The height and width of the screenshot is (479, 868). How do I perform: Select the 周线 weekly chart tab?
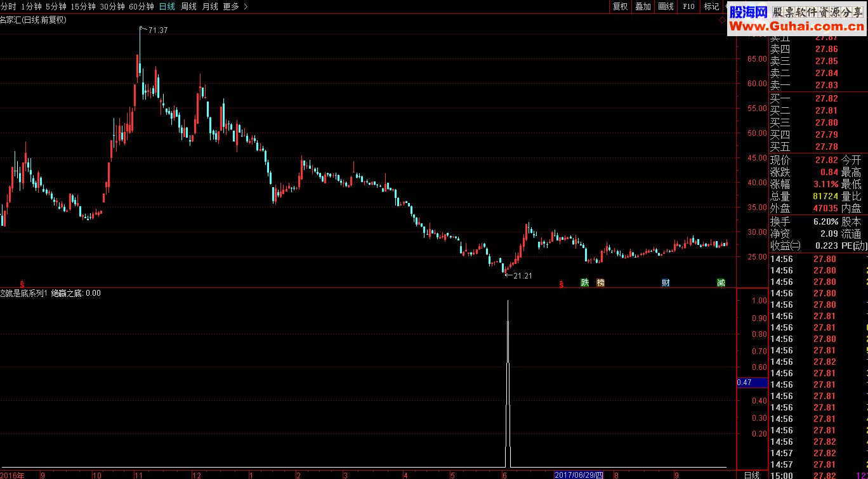(x=188, y=6)
